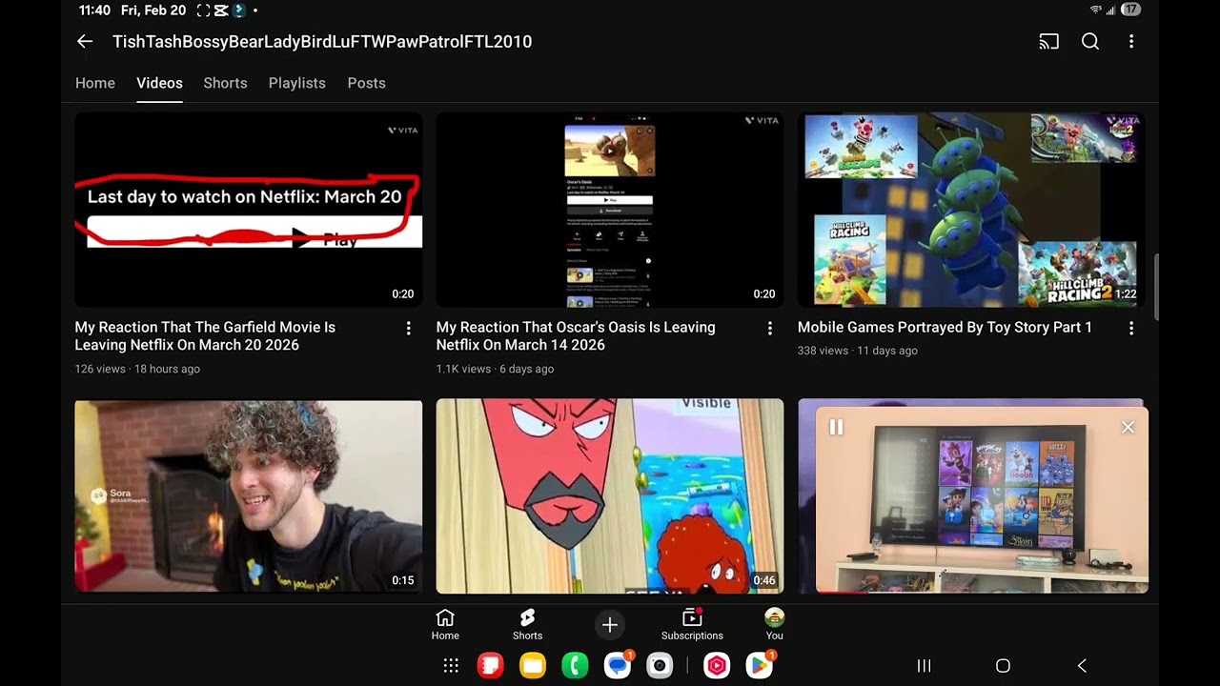1220x686 pixels.
Task: Tap the '1.1K views · 6 days ago' text
Action: point(495,369)
